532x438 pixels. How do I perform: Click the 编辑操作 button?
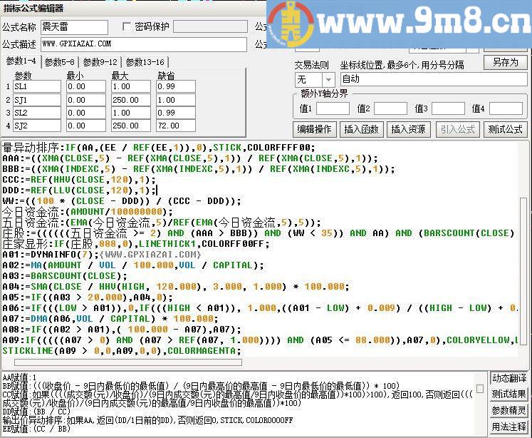[314, 129]
